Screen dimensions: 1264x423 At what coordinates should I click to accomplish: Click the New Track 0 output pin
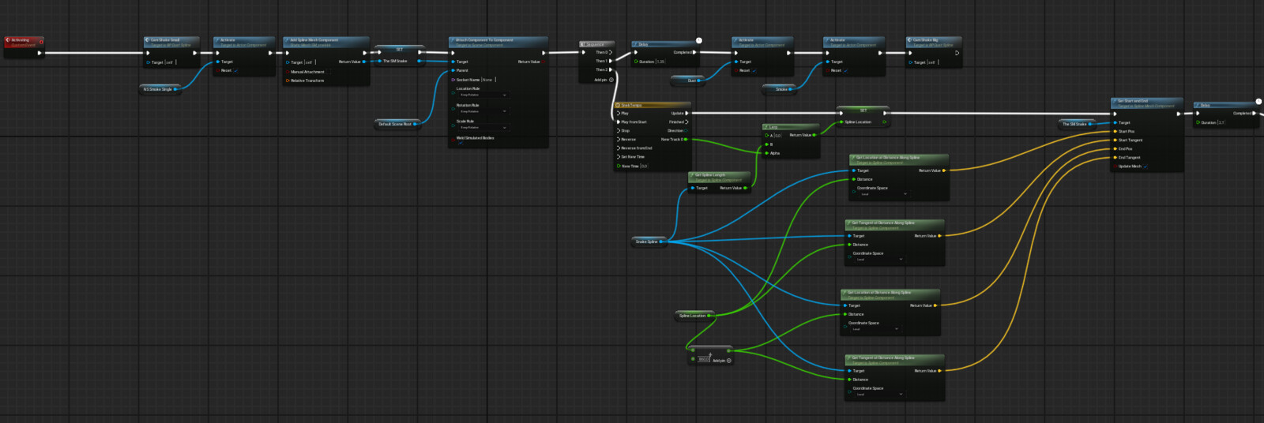pos(685,139)
